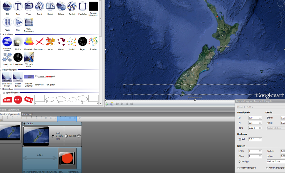Select the Text object in the toolbox
This screenshot has height=173, width=285.
pyautogui.click(x=18, y=6)
